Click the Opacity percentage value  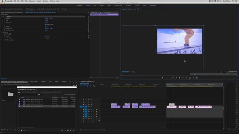47,36
